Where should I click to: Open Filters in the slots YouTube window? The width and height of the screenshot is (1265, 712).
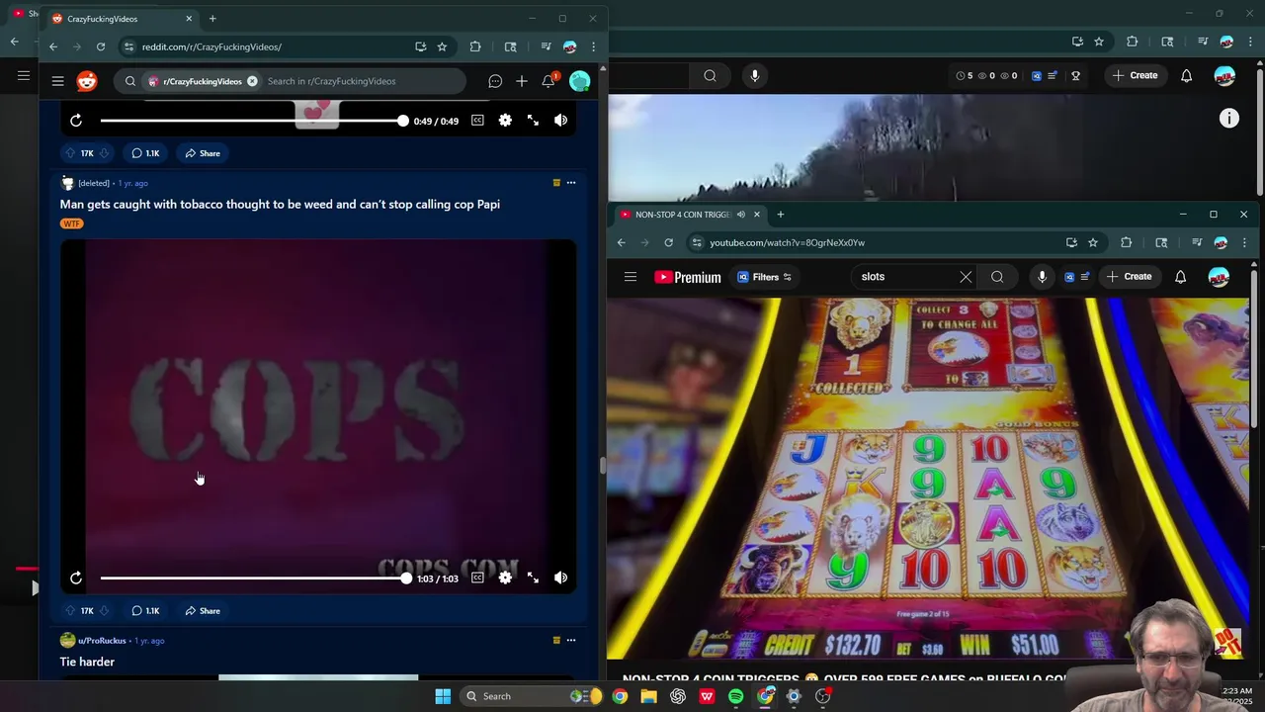[765, 277]
